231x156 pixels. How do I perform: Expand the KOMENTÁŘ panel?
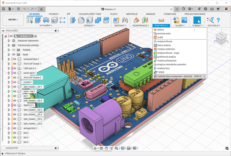tap(56, 148)
